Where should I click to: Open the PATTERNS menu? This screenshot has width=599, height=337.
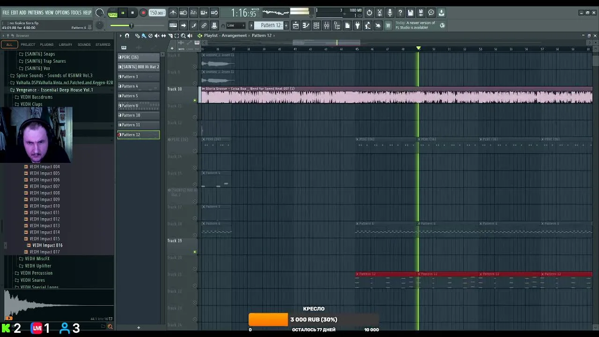coord(36,13)
